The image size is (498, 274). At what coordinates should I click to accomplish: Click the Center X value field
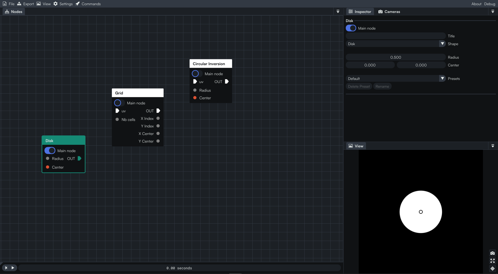click(370, 65)
